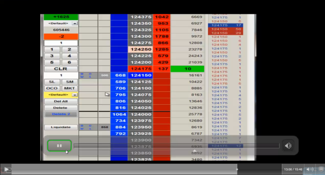
Task: Click ask size 137 at 124175
Action: click(162, 69)
